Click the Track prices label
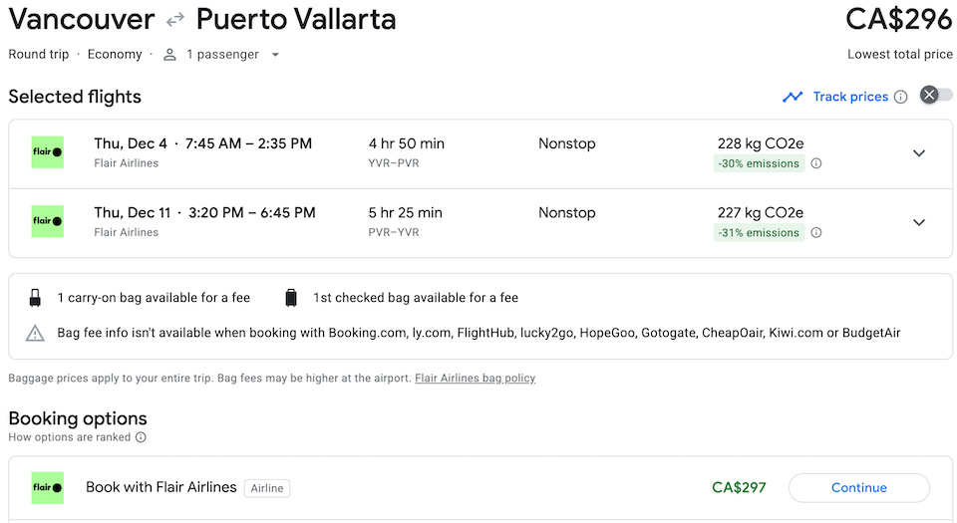Viewport: 957px width, 523px height. (850, 97)
